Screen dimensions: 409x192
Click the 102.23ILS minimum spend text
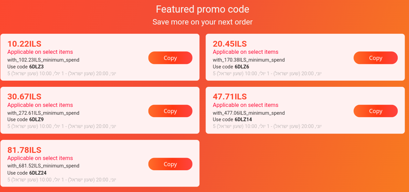point(43,60)
